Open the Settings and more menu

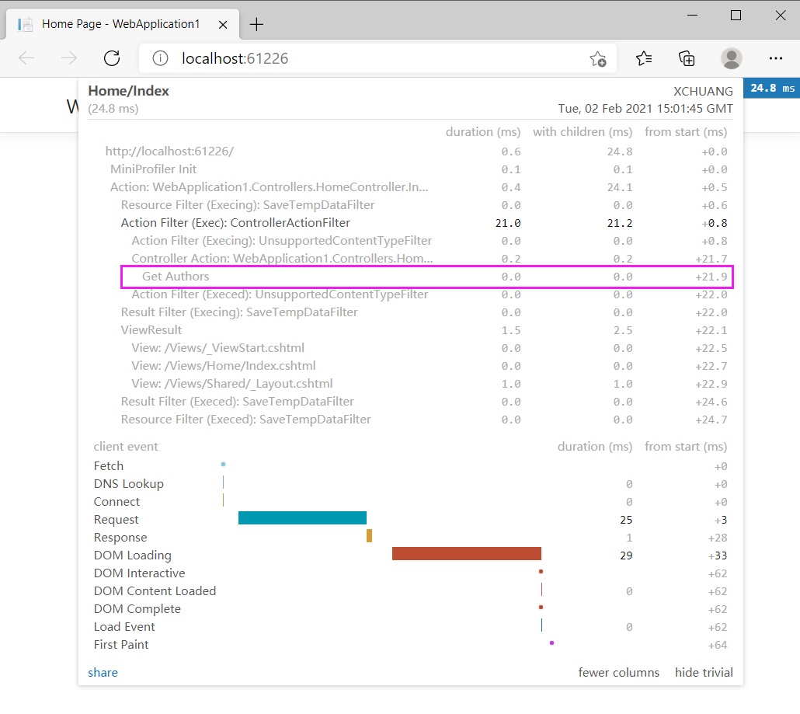click(775, 58)
